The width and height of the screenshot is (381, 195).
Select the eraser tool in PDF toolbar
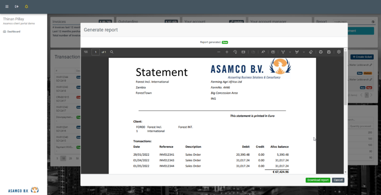coord(311,52)
